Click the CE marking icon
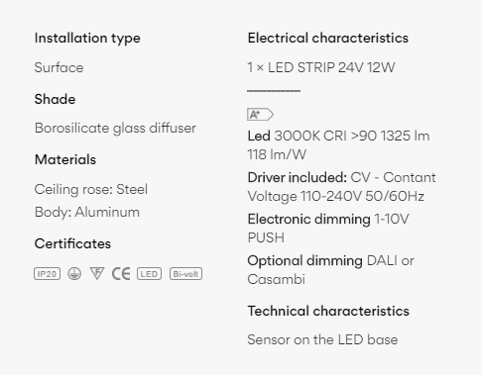The width and height of the screenshot is (482, 375). click(x=121, y=274)
